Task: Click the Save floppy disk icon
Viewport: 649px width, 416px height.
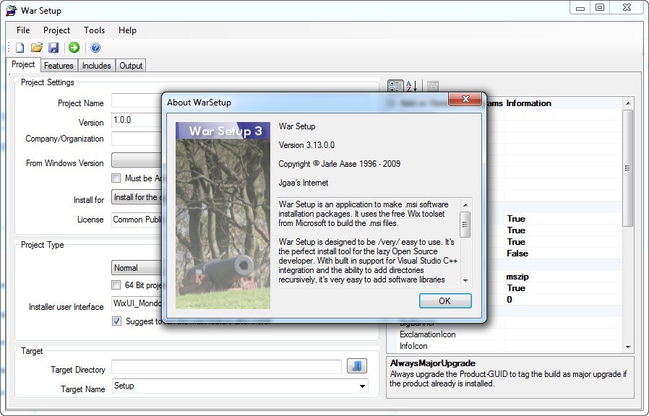Action: coord(53,48)
